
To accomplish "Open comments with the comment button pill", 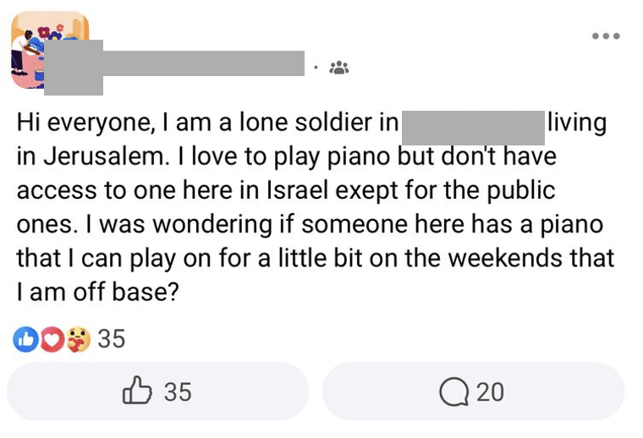I will point(473,391).
